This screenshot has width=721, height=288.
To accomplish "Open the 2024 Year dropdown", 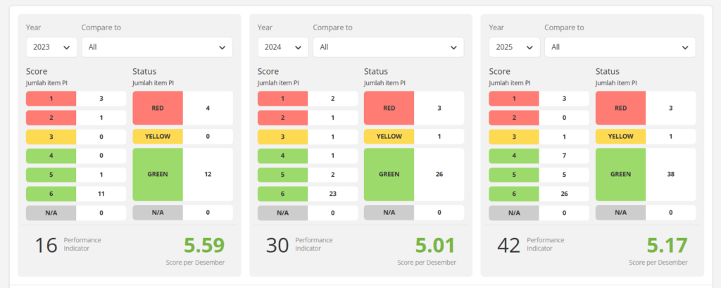I will click(283, 47).
